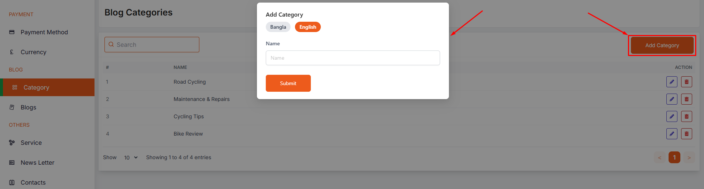704x189 pixels.
Task: Select English language toggle
Action: (308, 27)
